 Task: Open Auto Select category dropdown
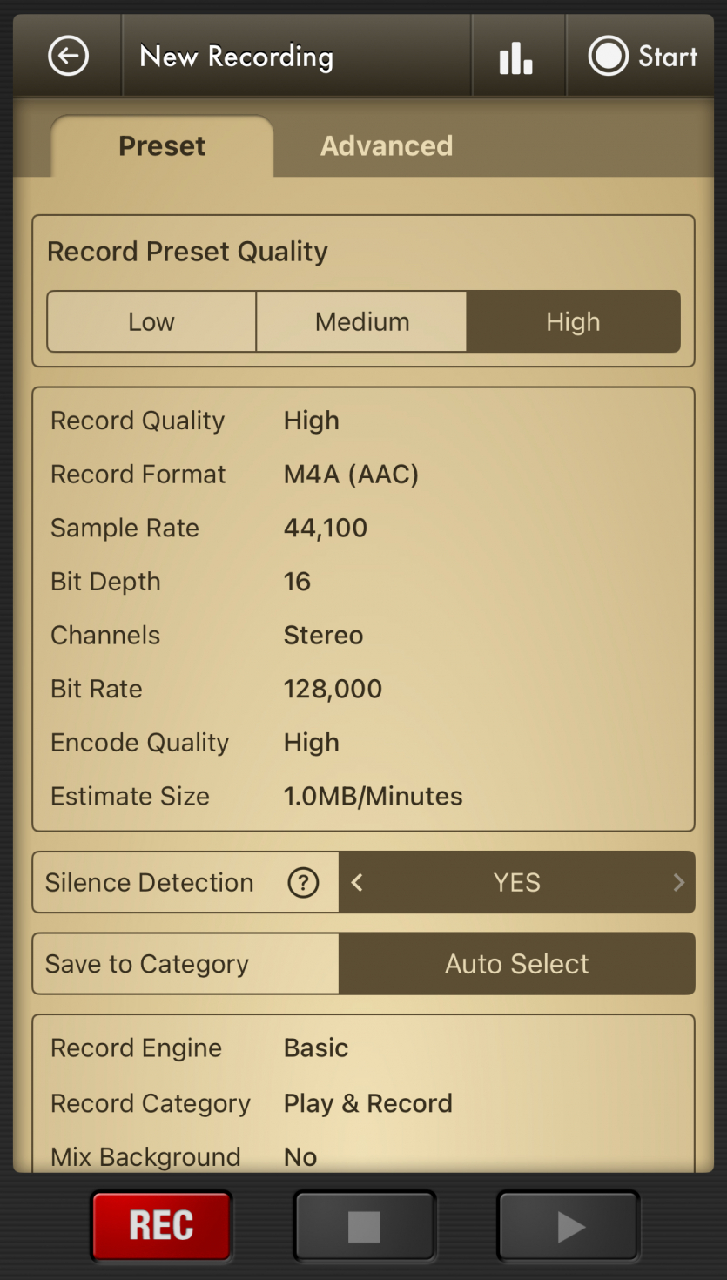(516, 964)
